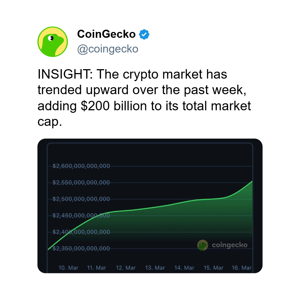This screenshot has width=300, height=300.
Task: Select the 13. Mar date label
Action: pyautogui.click(x=155, y=268)
